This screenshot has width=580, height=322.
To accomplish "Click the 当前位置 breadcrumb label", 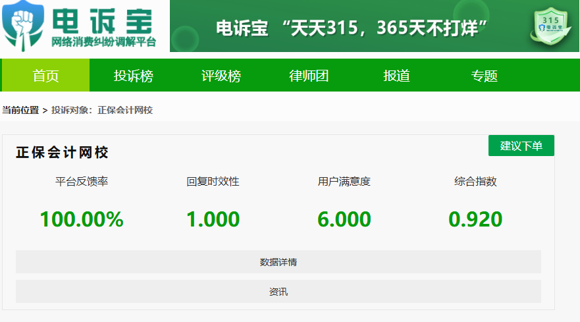I will point(20,110).
